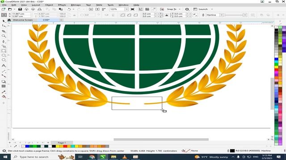Viewport: 286px width, 160px height.
Task: Select the Page 1 tab
Action: point(62,143)
